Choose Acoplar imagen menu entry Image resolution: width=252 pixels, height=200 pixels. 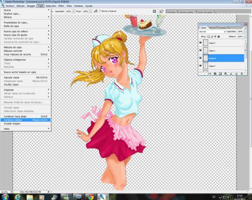pyautogui.click(x=26, y=123)
